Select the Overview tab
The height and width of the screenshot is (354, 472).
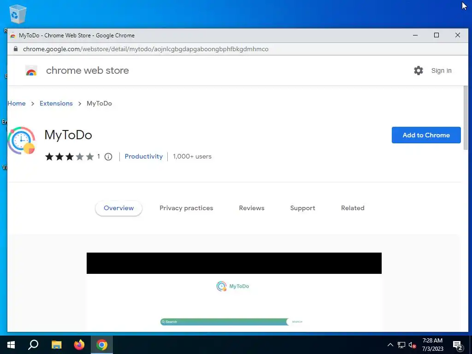pos(118,208)
